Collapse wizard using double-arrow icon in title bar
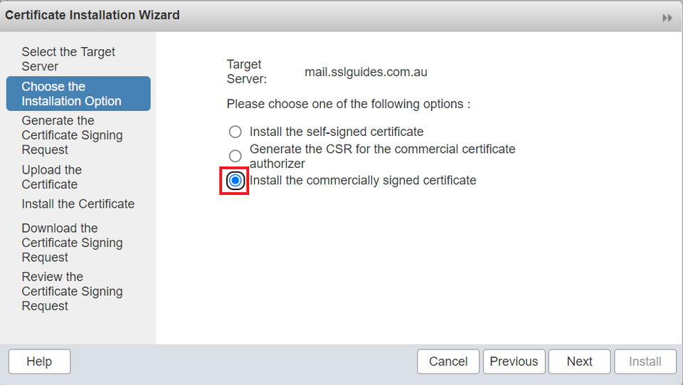Viewport: 683px width, 385px height. pos(667,18)
